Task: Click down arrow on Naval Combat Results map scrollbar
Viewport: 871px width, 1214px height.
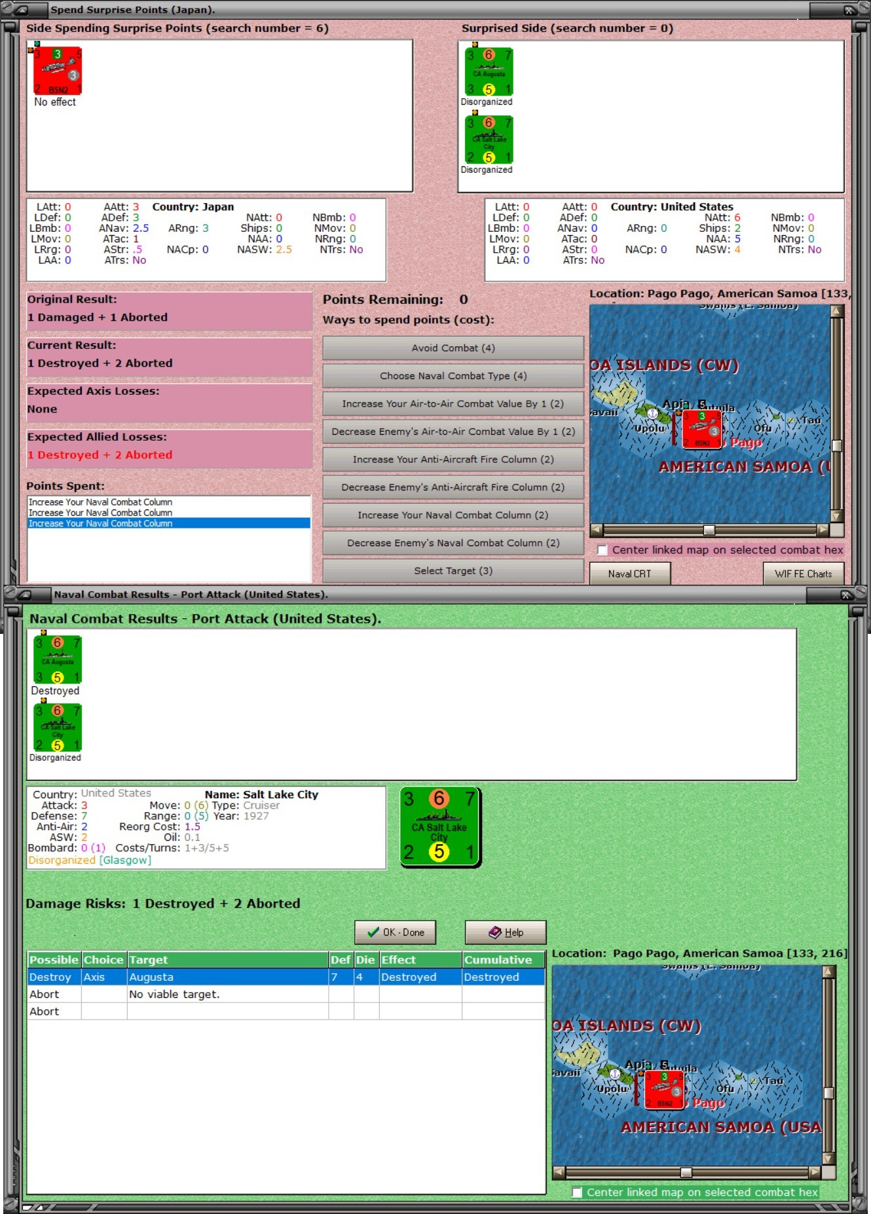Action: click(829, 1158)
